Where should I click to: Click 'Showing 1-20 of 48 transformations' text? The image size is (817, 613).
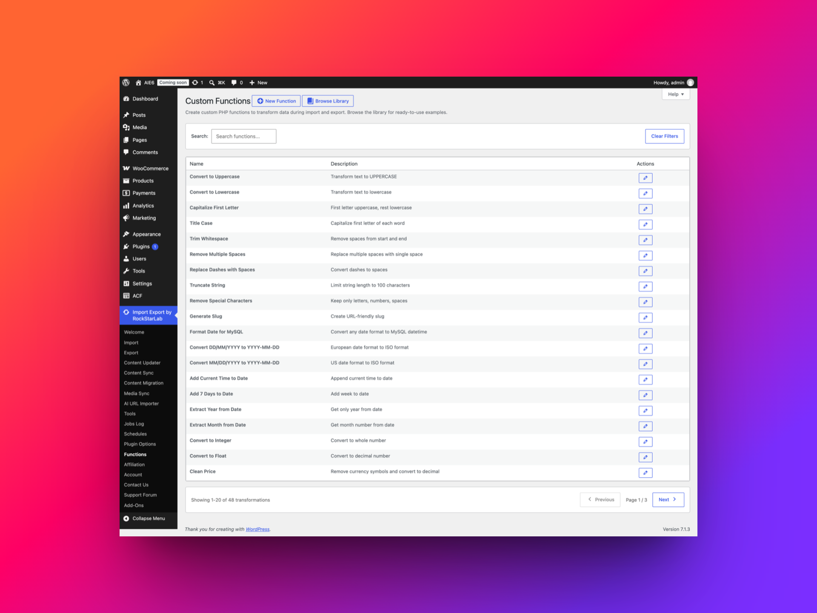click(230, 500)
